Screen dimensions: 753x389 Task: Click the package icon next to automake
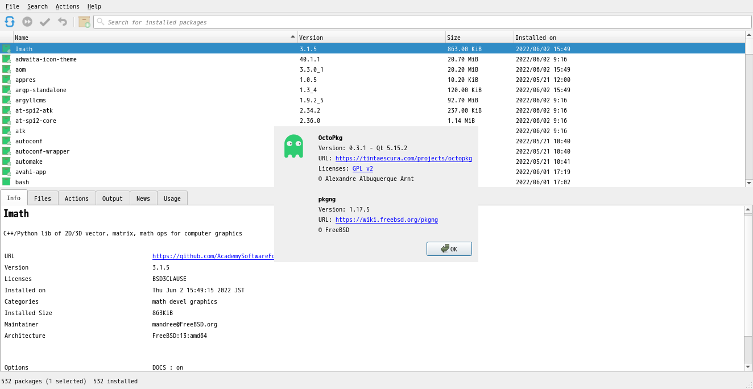tap(6, 162)
